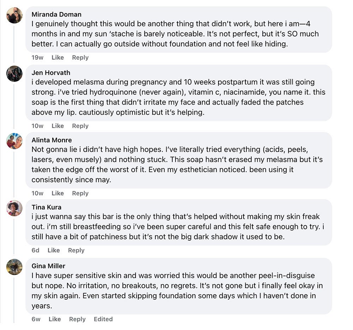The image size is (353, 330).
Task: Reply to Gina Miller's comment
Action: pyautogui.click(x=77, y=319)
